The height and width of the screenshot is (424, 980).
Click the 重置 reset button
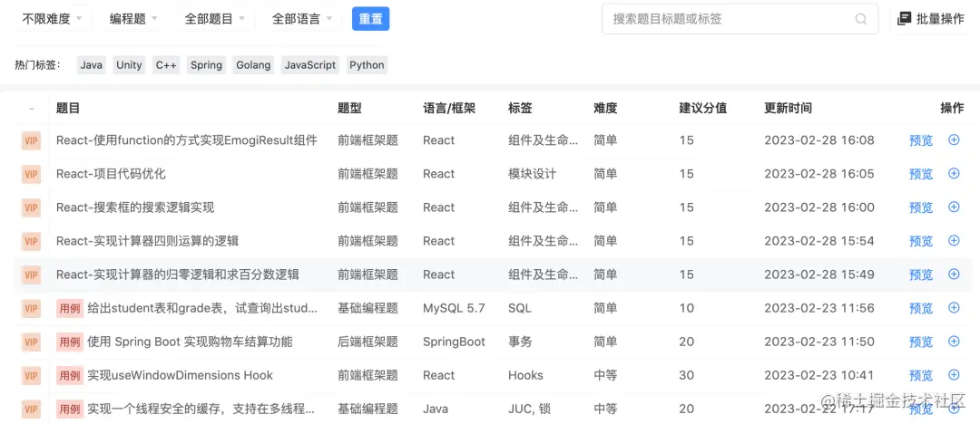click(370, 19)
